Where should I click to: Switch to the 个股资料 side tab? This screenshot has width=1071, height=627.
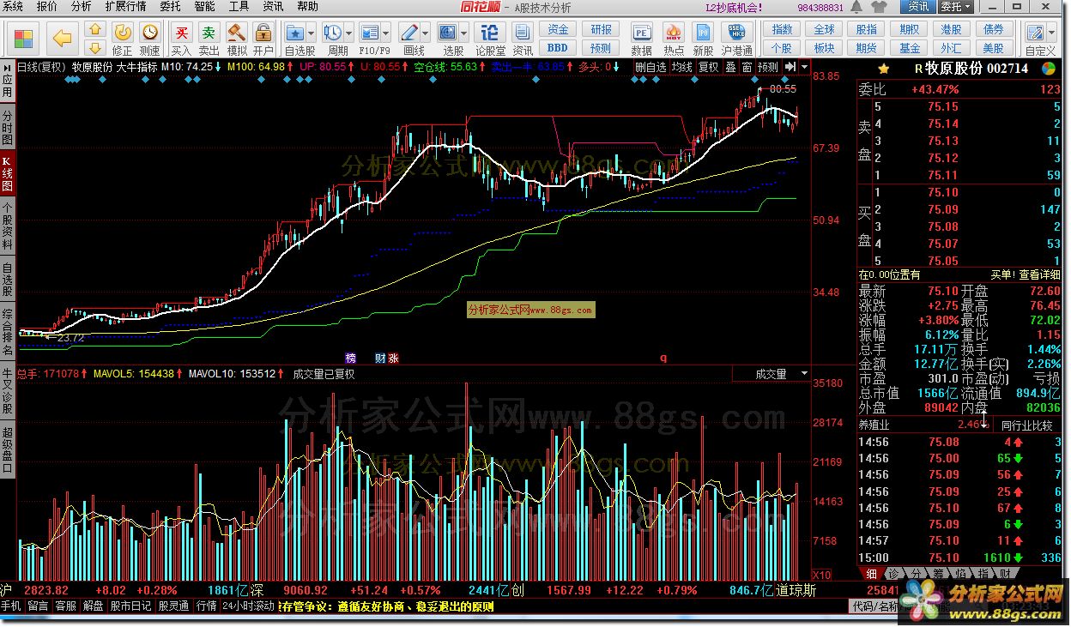[8, 226]
